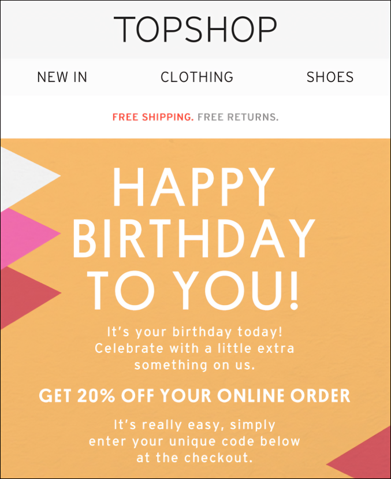This screenshot has height=479, width=391.
Task: Click the red FREE SHIPPING text
Action: coord(153,117)
